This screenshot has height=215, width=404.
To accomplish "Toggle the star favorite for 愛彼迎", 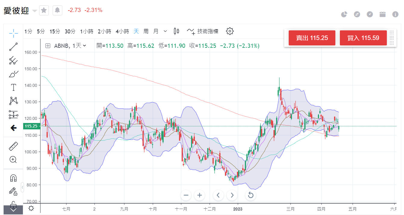I will click(44, 10).
